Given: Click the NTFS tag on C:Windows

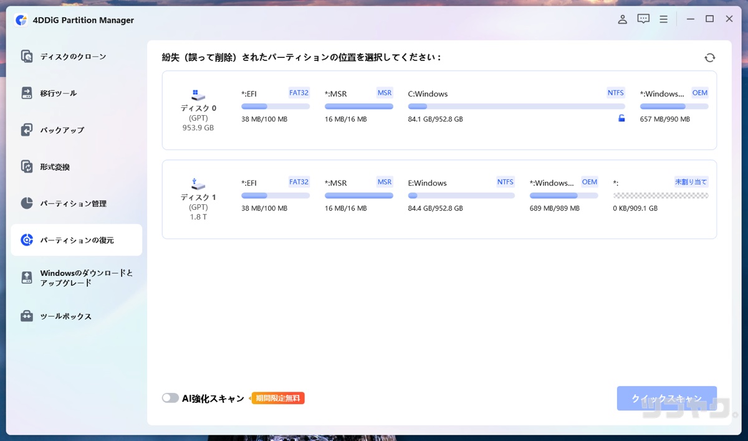Looking at the screenshot, I should (615, 93).
